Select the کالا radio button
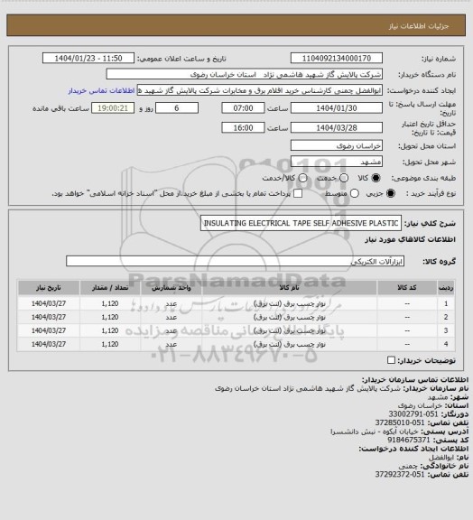 coord(376,178)
